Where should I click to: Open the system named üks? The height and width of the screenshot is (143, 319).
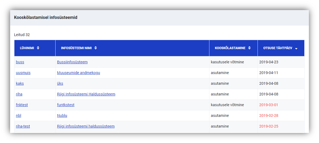click(60, 83)
